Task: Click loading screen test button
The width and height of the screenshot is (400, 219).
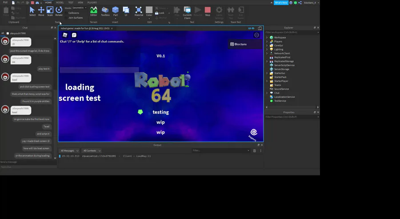Action: tap(80, 92)
